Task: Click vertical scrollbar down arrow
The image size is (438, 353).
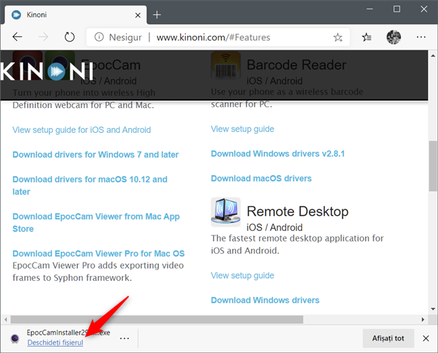Action: (433, 309)
